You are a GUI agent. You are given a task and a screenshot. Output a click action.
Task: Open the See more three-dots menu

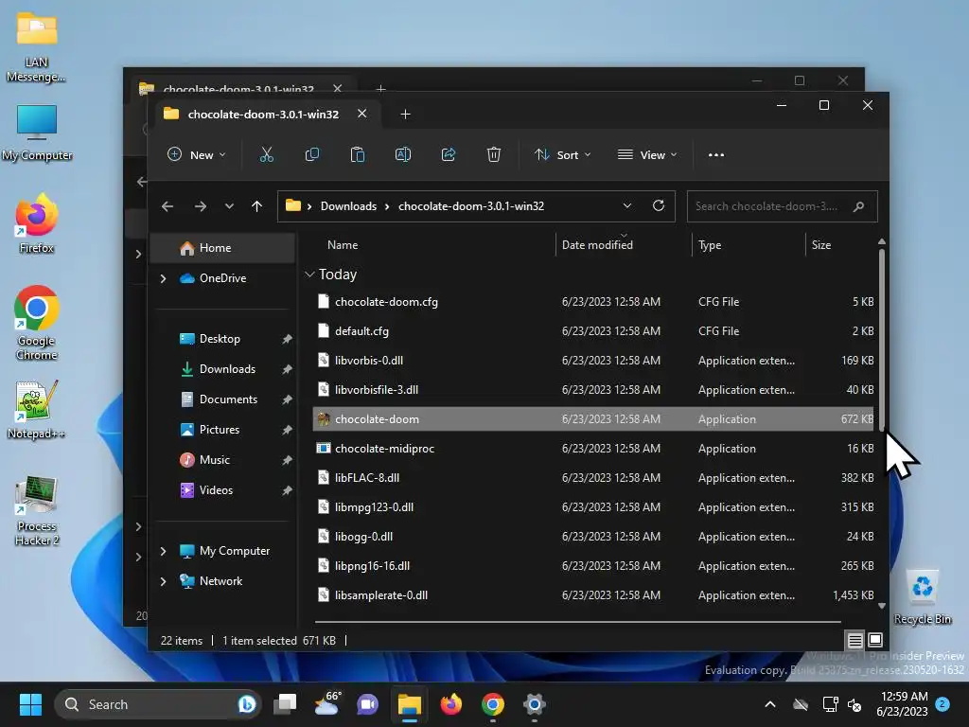click(715, 155)
